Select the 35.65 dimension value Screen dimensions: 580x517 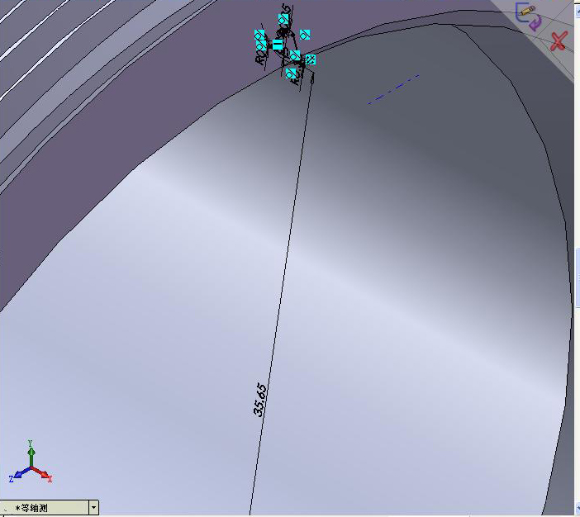260,401
